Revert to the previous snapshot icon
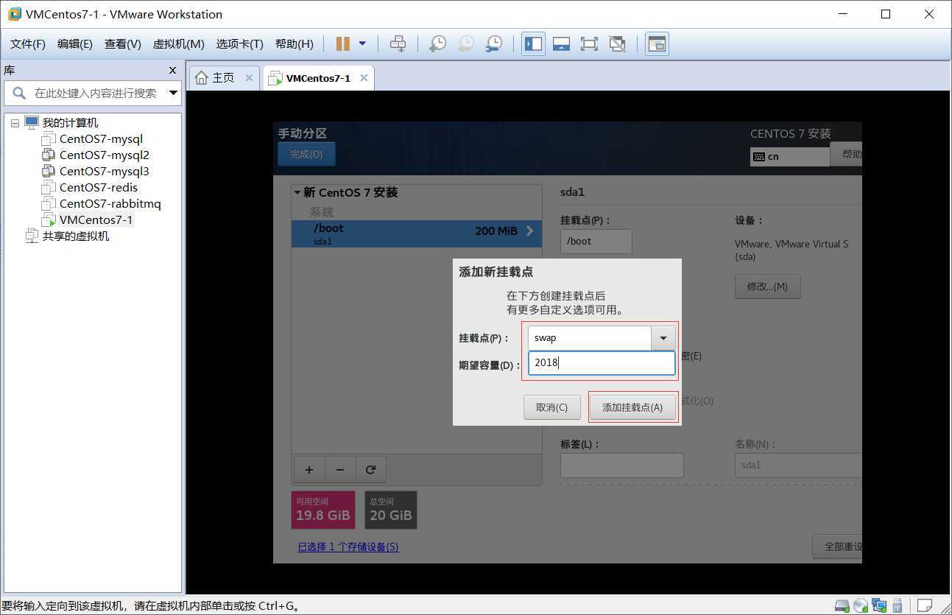The width and height of the screenshot is (952, 615). [465, 44]
